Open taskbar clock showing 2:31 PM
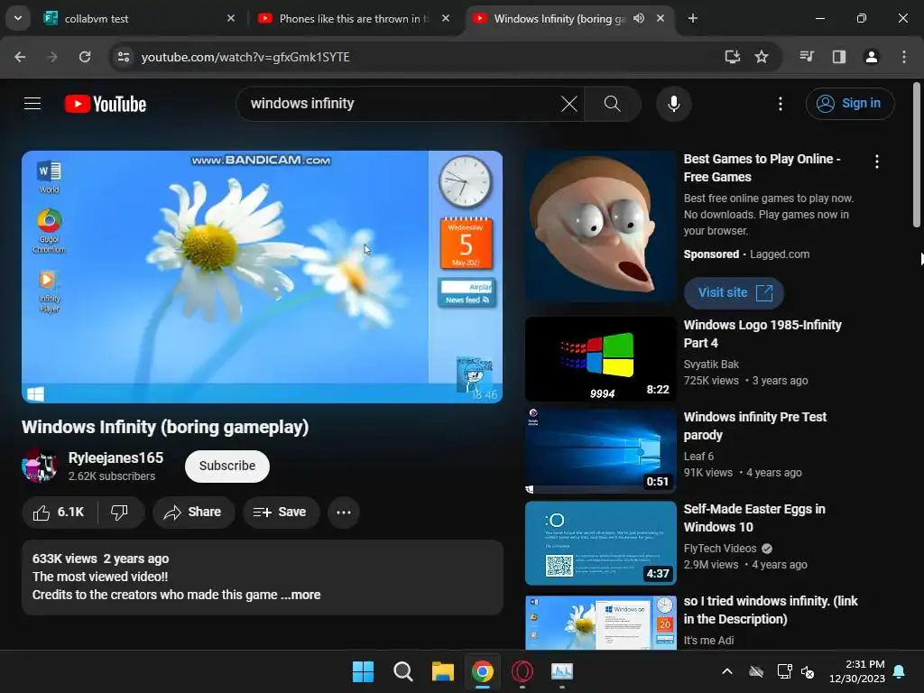Viewport: 924px width, 693px height. coord(857,671)
